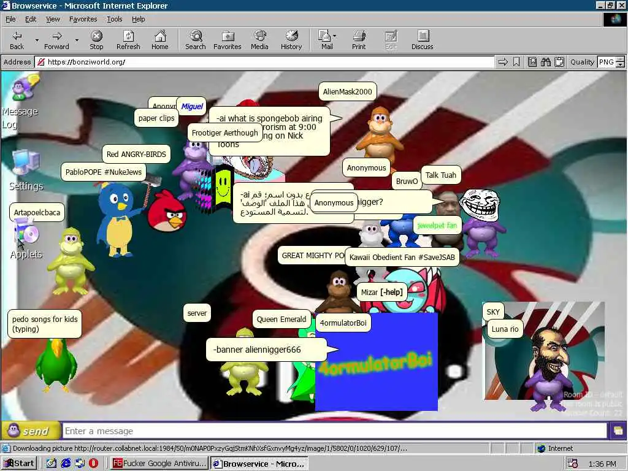Stop the page loading
This screenshot has height=471, width=628.
(96, 40)
